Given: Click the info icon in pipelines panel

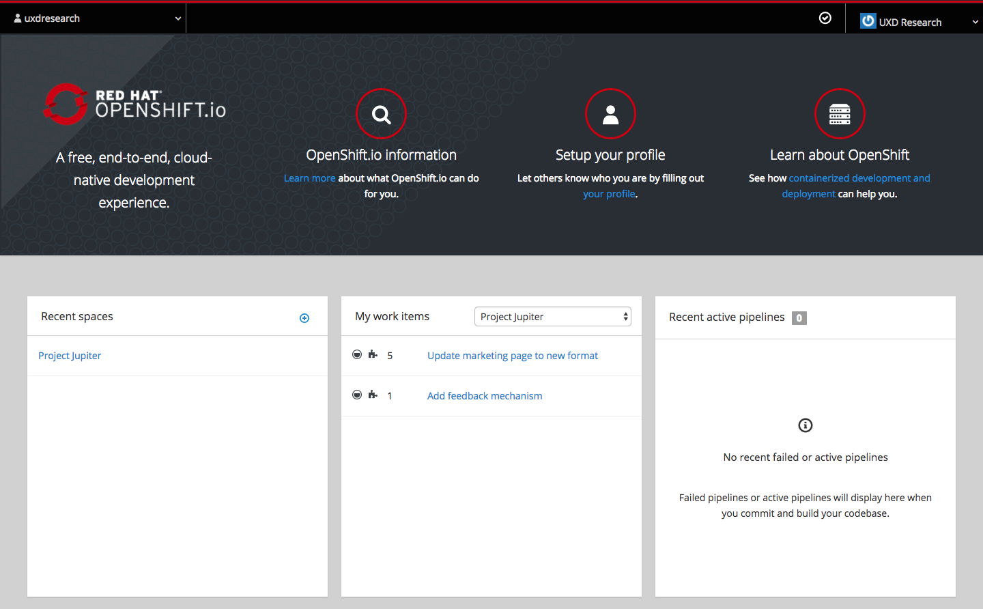Looking at the screenshot, I should 806,425.
